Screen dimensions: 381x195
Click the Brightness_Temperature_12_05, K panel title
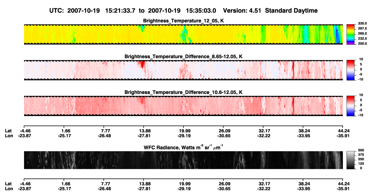pyautogui.click(x=183, y=21)
